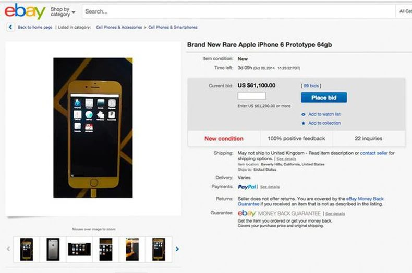
Task: Click Back to home page link
Action: click(x=35, y=27)
